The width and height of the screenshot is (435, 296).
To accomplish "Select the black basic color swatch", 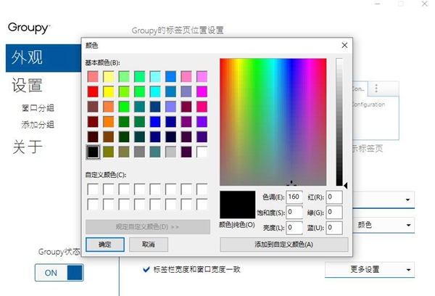I will (94, 152).
